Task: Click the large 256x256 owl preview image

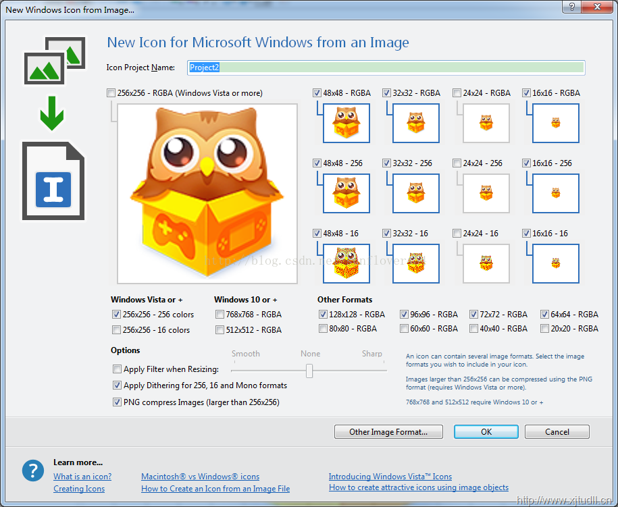Action: point(207,193)
